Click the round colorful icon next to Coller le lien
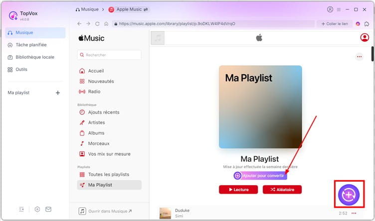Image resolution: width=375 pixels, height=221 pixels. (358, 23)
